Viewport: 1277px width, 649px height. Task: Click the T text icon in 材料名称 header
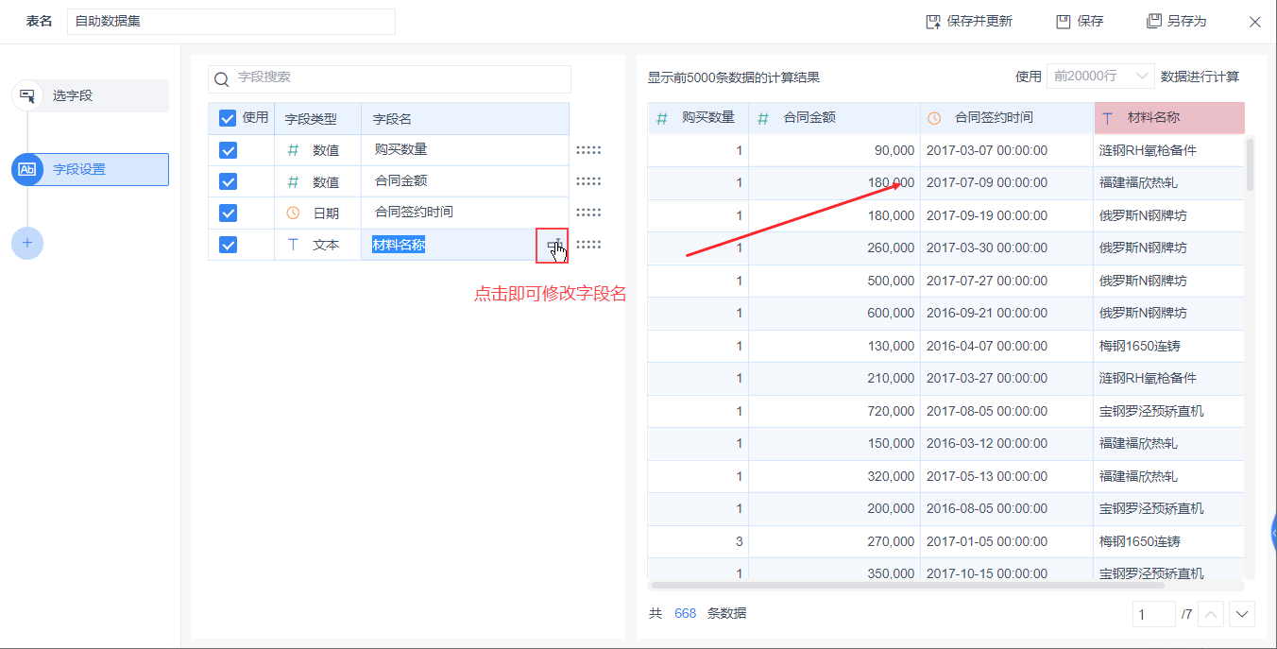tap(1108, 119)
